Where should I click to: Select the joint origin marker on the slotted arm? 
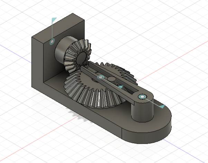coord(101,77)
